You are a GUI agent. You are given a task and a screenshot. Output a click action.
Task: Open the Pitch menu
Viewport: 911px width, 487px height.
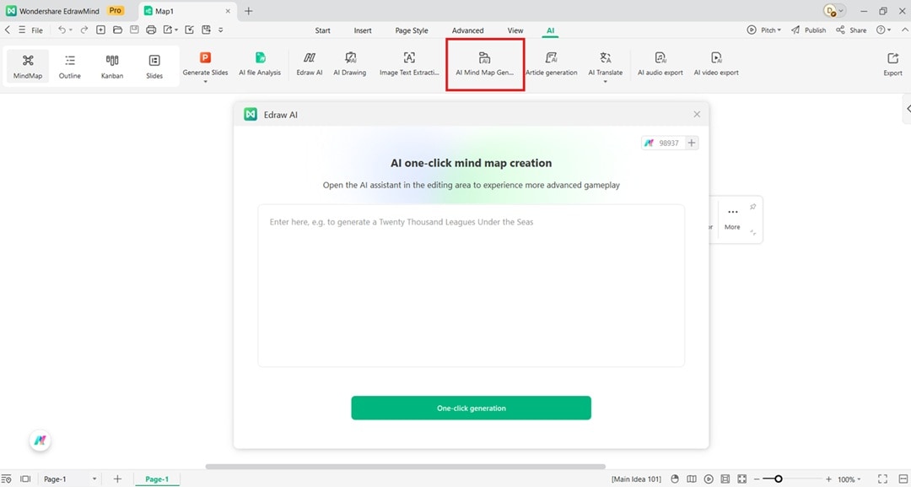(x=763, y=30)
